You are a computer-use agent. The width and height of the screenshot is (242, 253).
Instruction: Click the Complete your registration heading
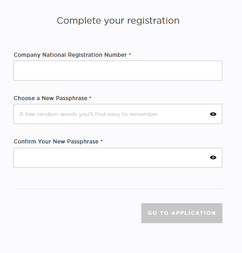pos(118,21)
